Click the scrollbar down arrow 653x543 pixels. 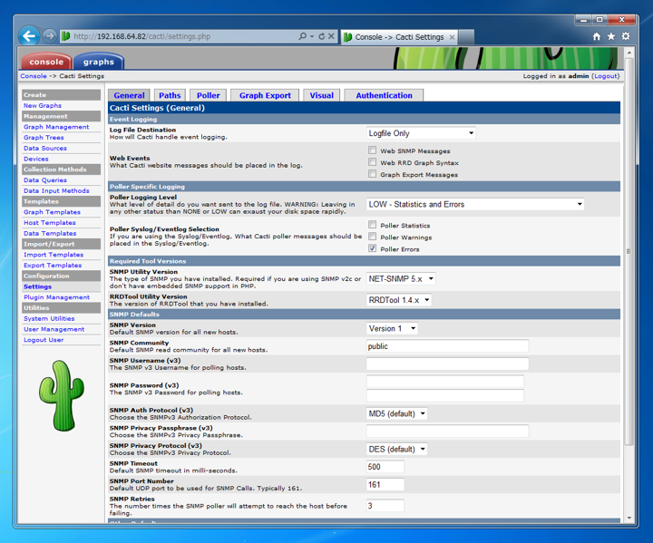629,518
